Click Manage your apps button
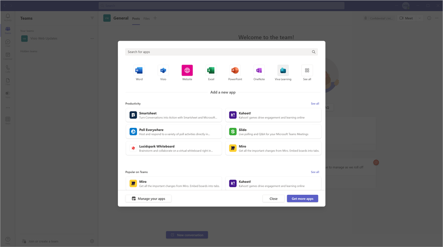 (x=148, y=198)
